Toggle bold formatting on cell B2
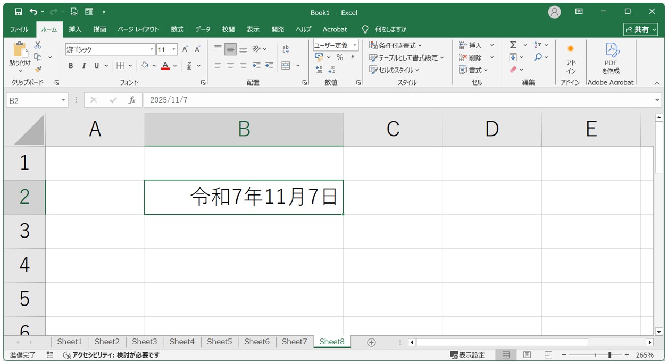 click(x=70, y=66)
